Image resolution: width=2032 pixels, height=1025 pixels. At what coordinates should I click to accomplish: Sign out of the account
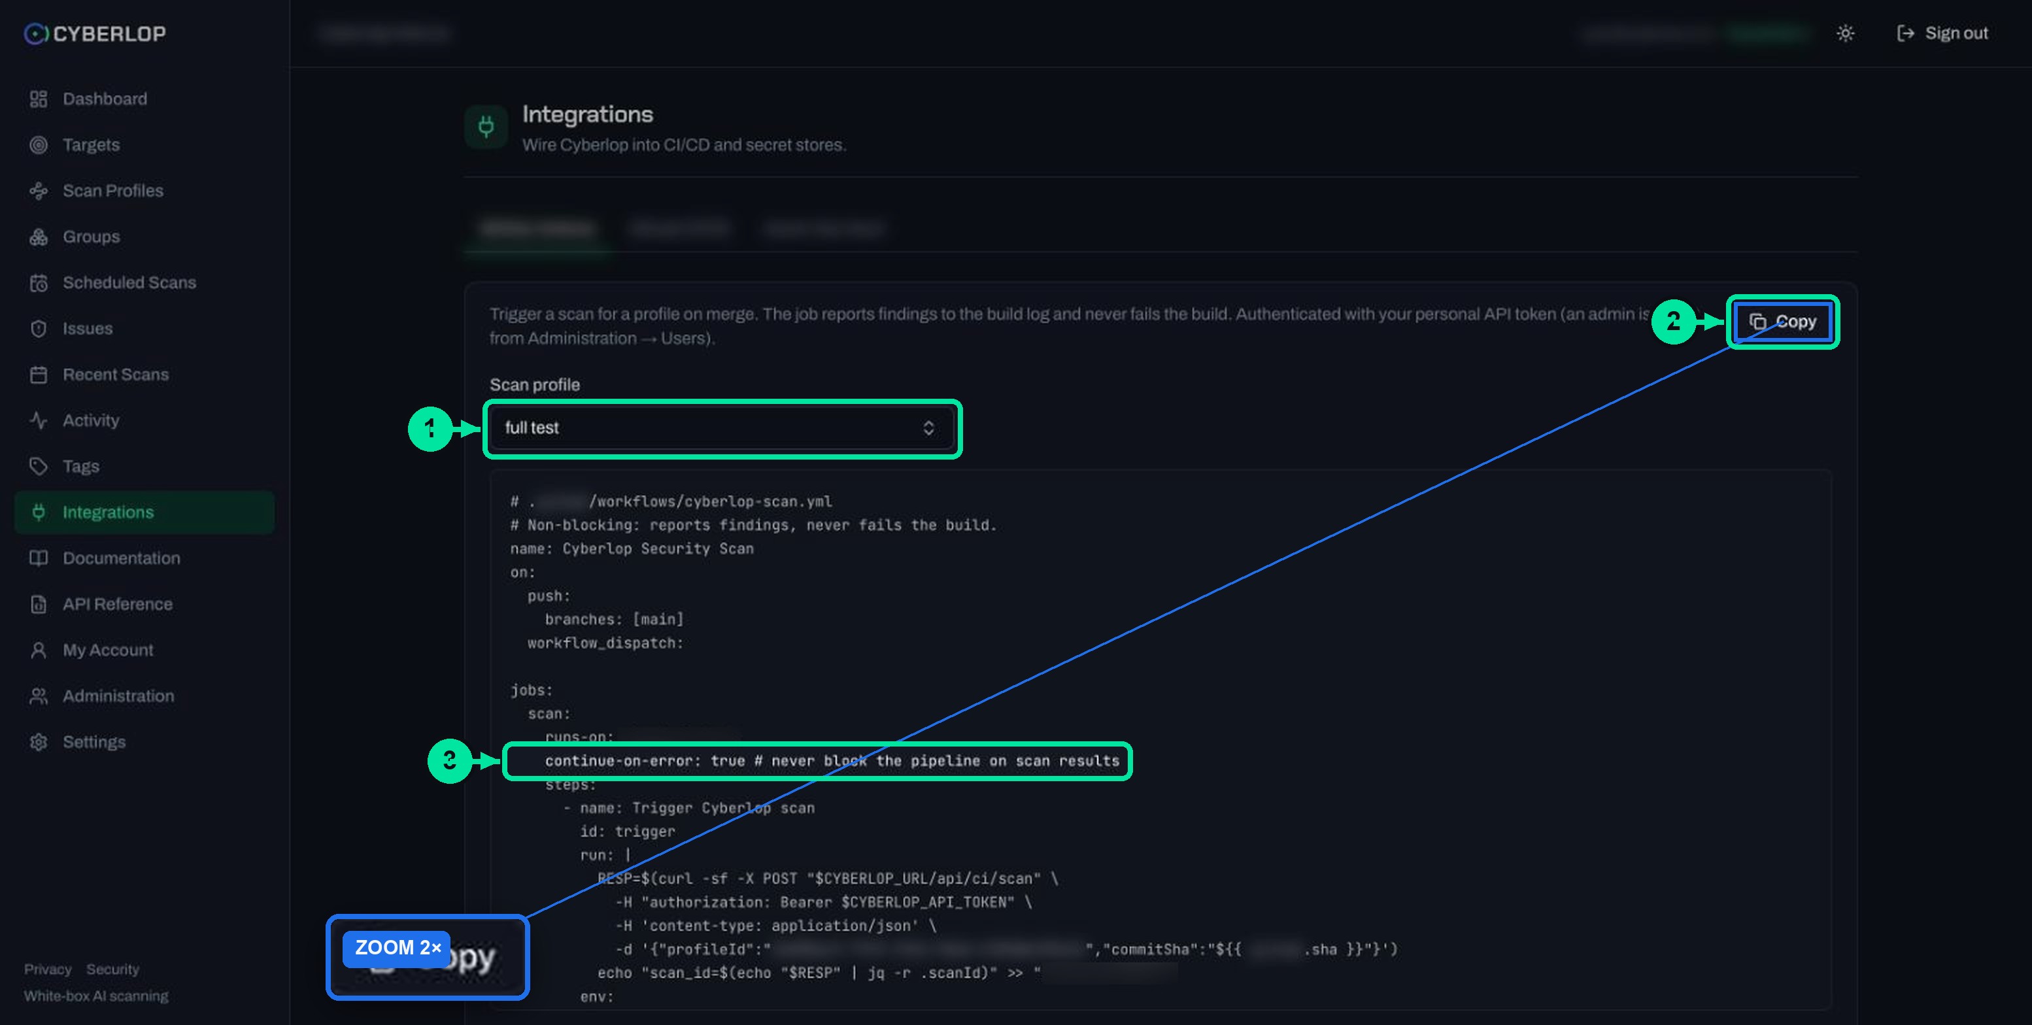[x=1942, y=33]
